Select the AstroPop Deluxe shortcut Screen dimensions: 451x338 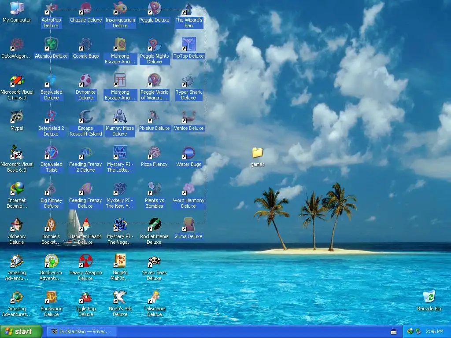(x=51, y=8)
